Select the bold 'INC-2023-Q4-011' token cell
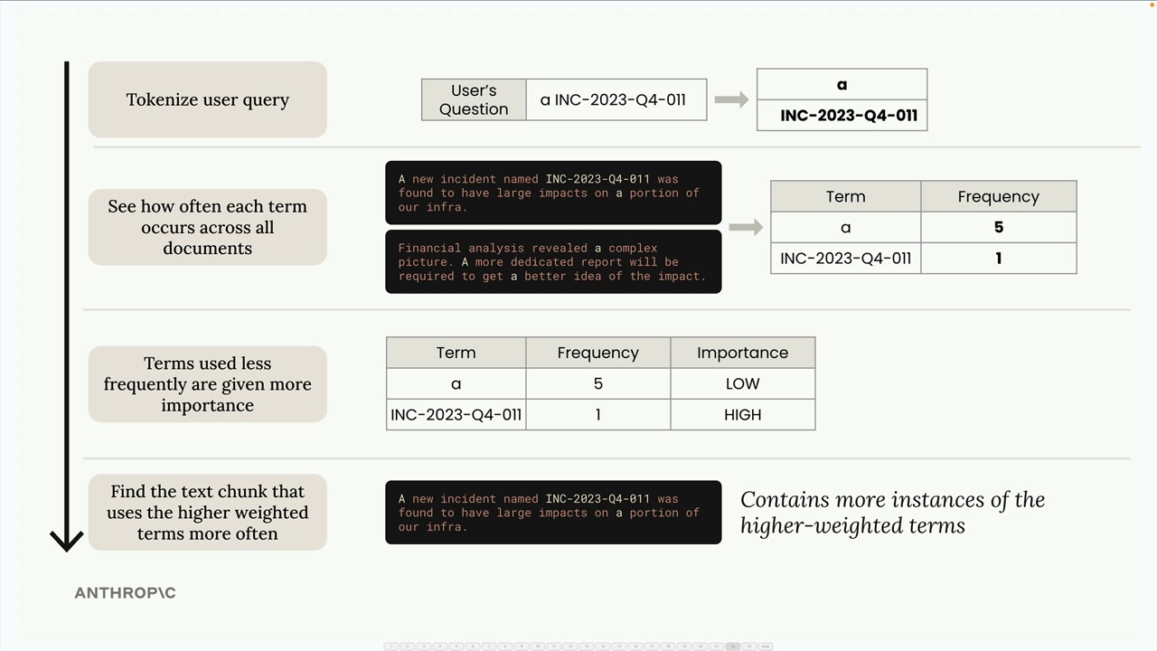 842,116
